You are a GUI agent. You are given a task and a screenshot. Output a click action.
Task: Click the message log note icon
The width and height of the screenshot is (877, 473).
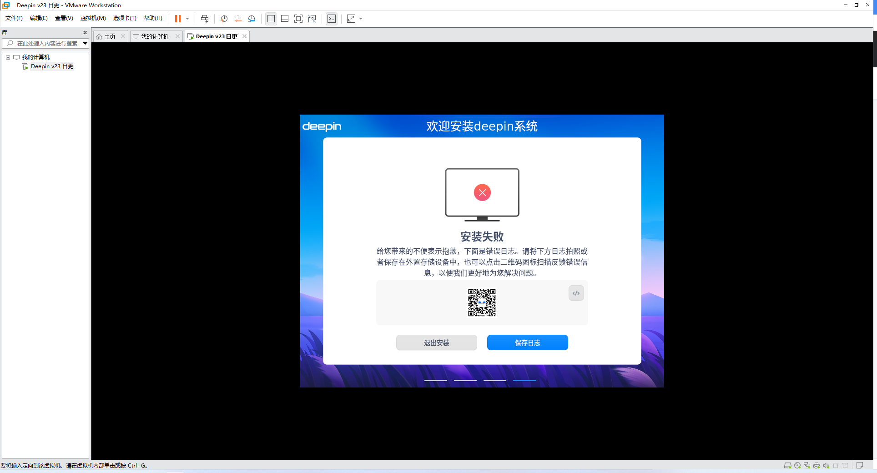click(x=860, y=465)
